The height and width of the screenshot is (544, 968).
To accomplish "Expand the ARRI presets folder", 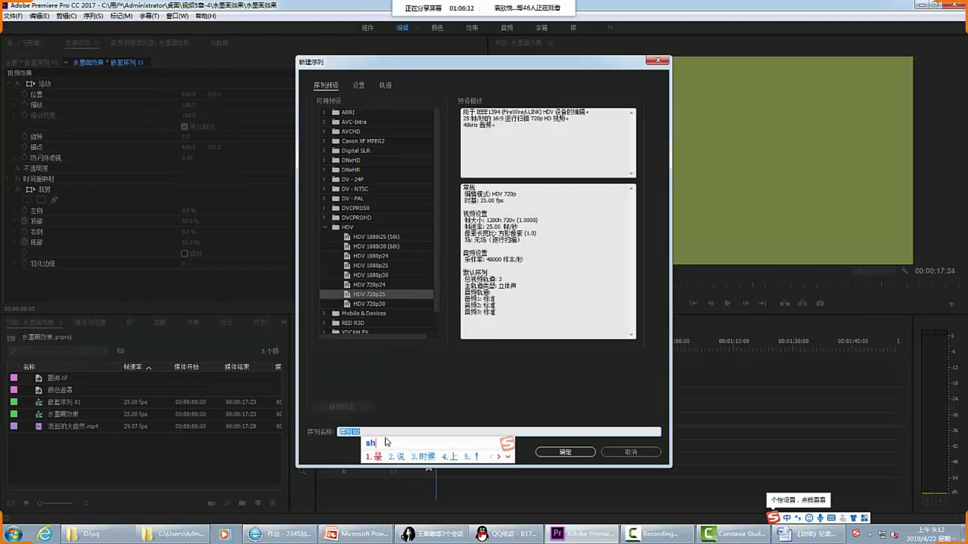I will [324, 112].
